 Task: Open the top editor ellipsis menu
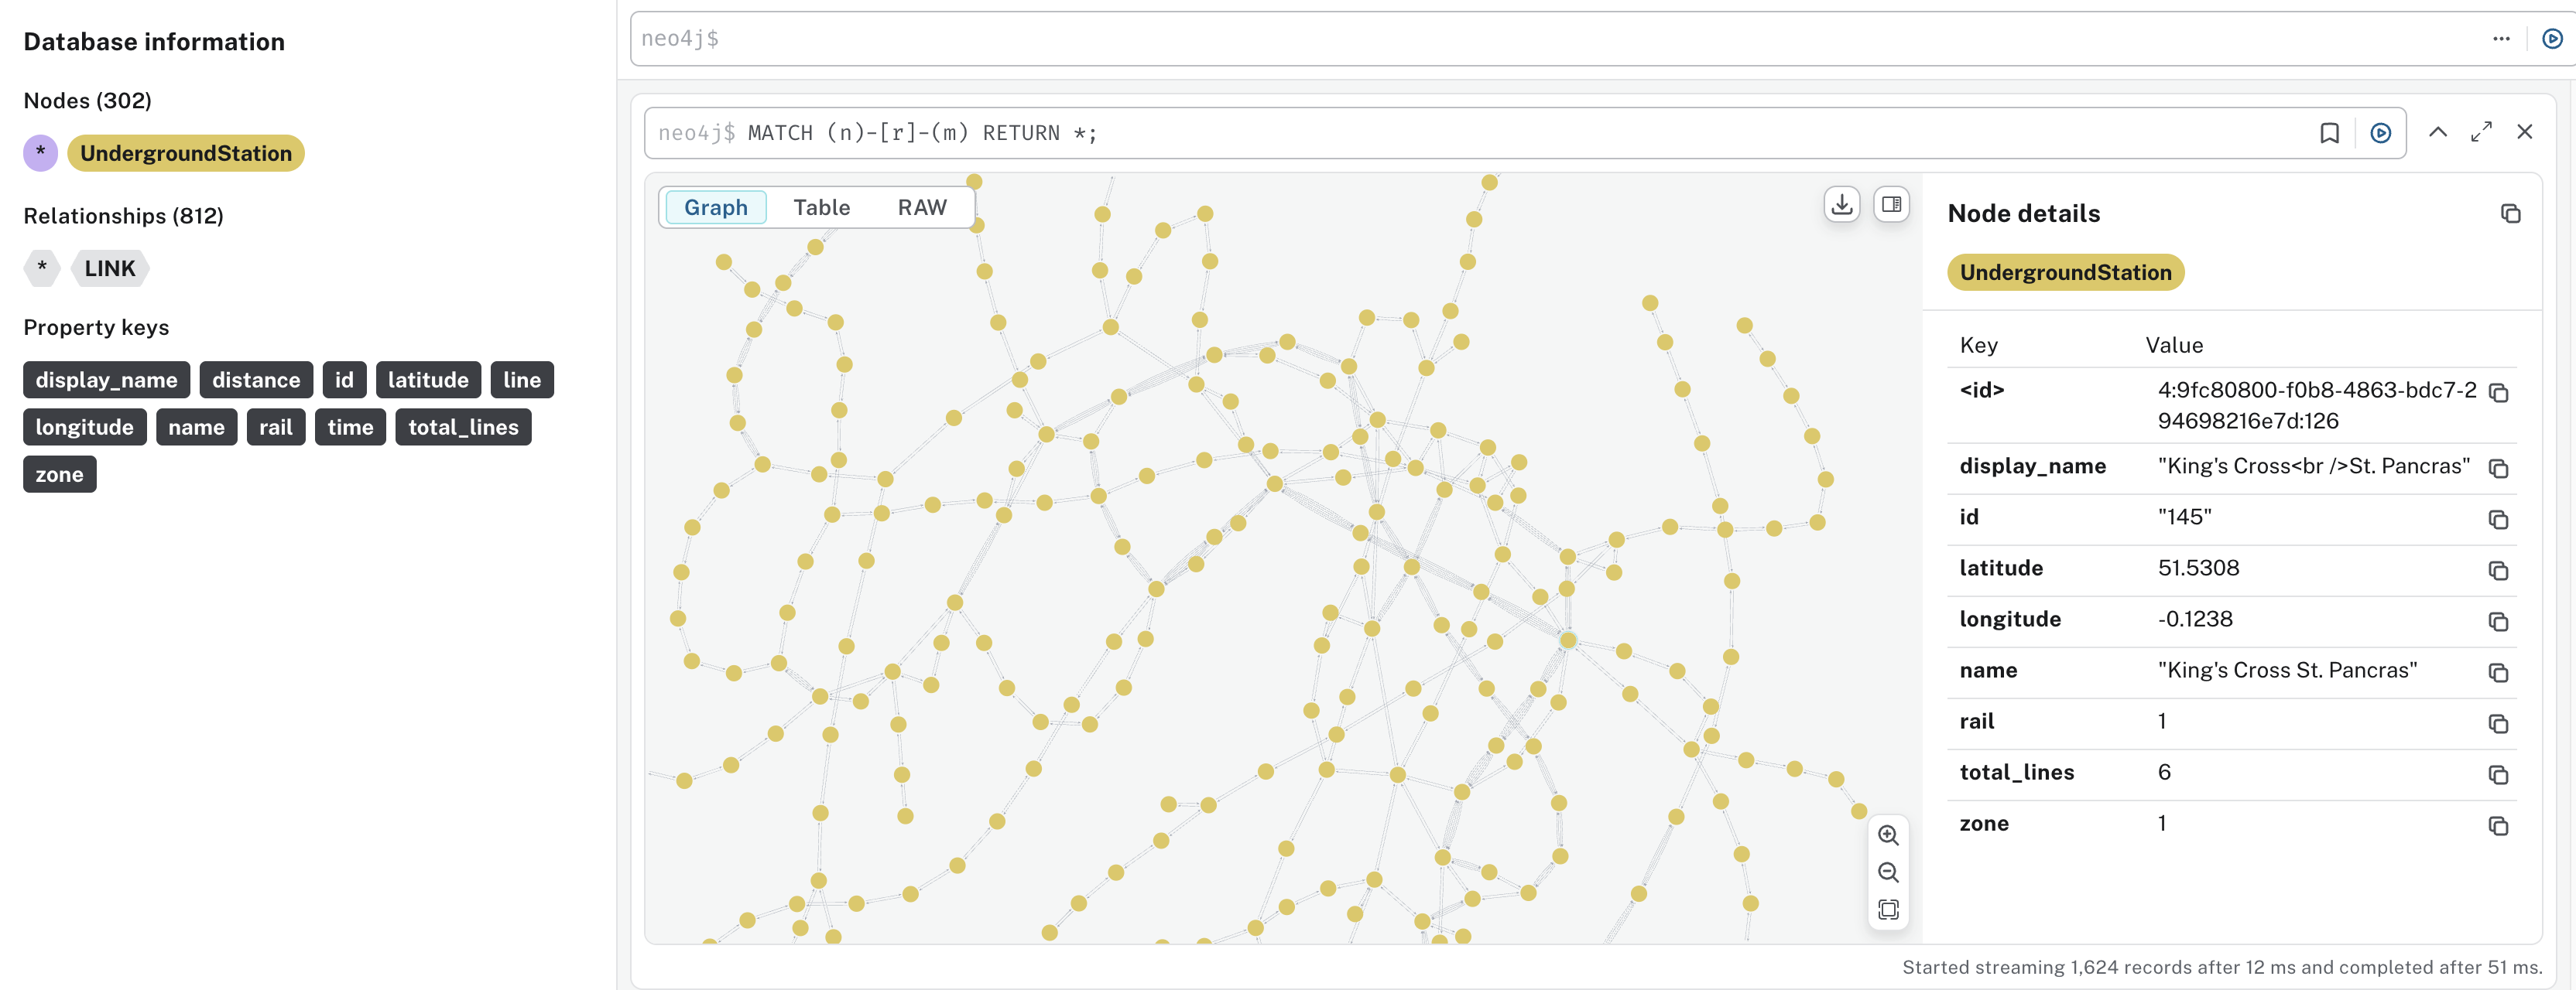coord(2500,39)
